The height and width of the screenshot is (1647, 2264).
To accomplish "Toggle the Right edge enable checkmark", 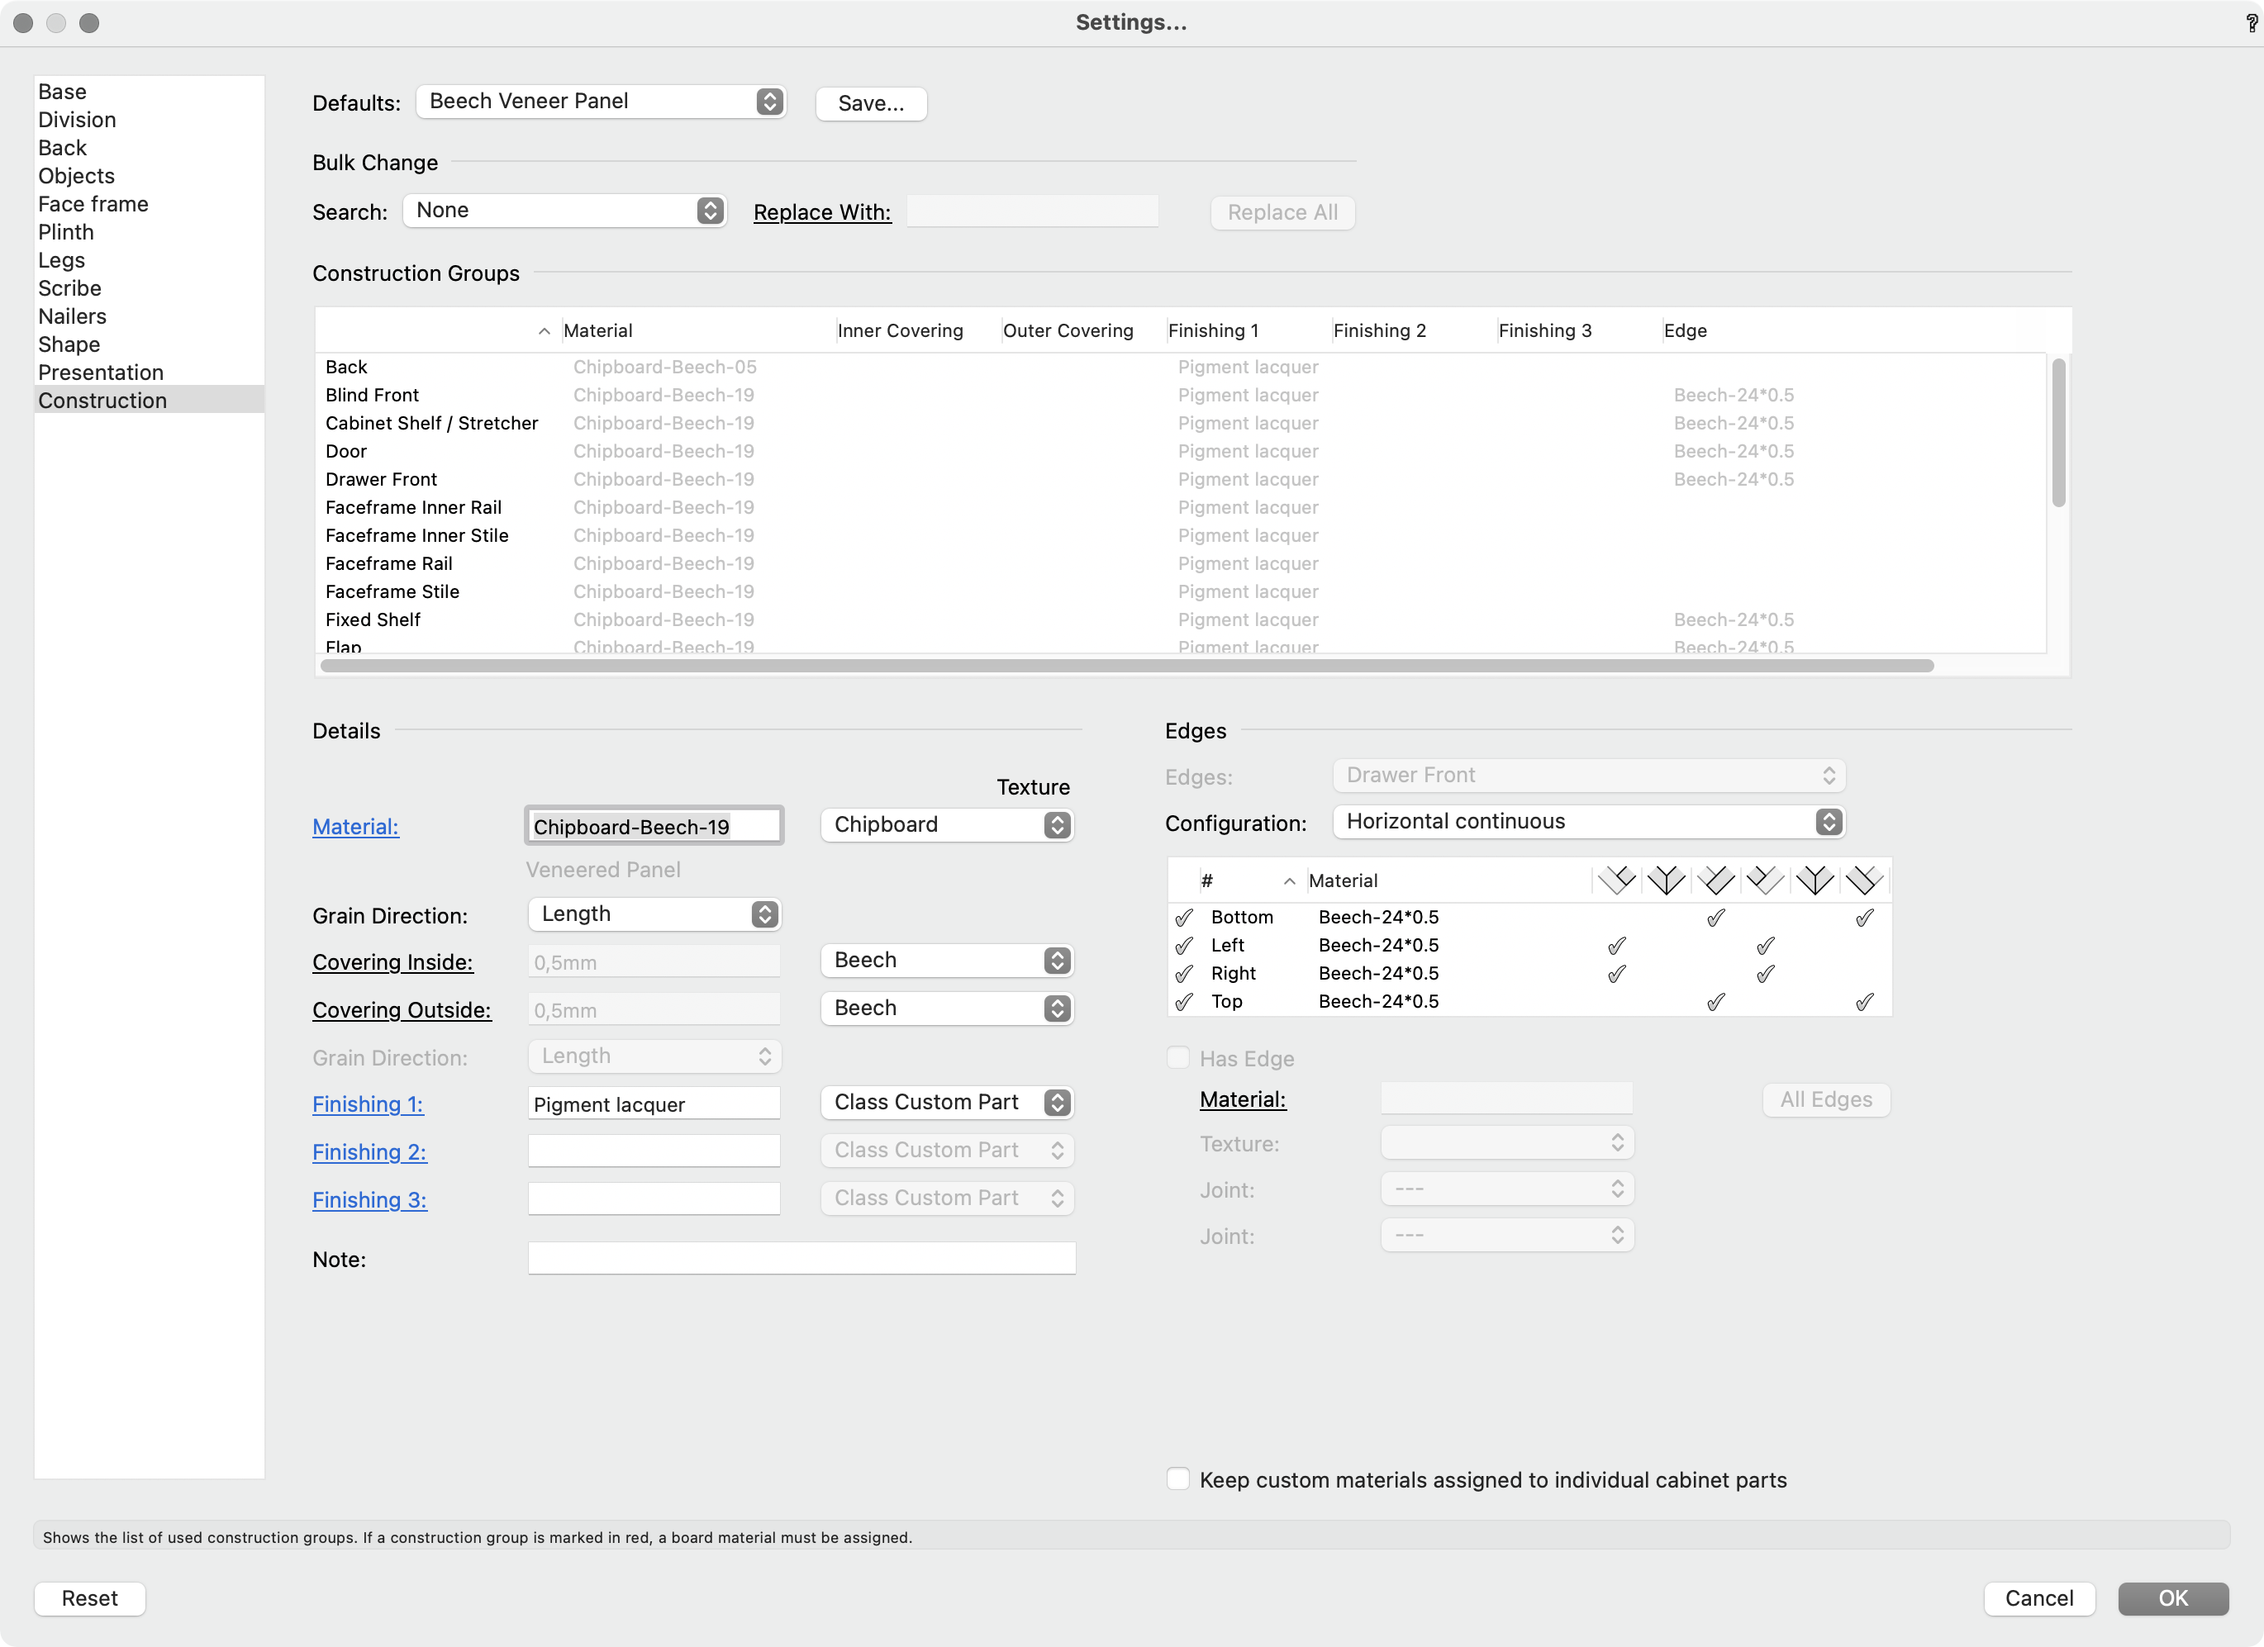I will click(x=1184, y=973).
